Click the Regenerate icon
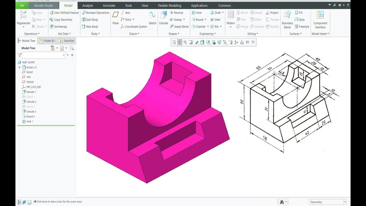Screen dimensions: 366x206 23,15
